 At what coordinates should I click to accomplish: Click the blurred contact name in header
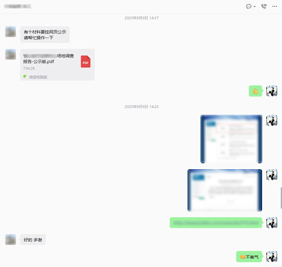point(17,7)
